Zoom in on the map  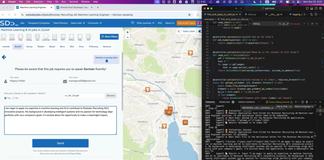click(128, 32)
